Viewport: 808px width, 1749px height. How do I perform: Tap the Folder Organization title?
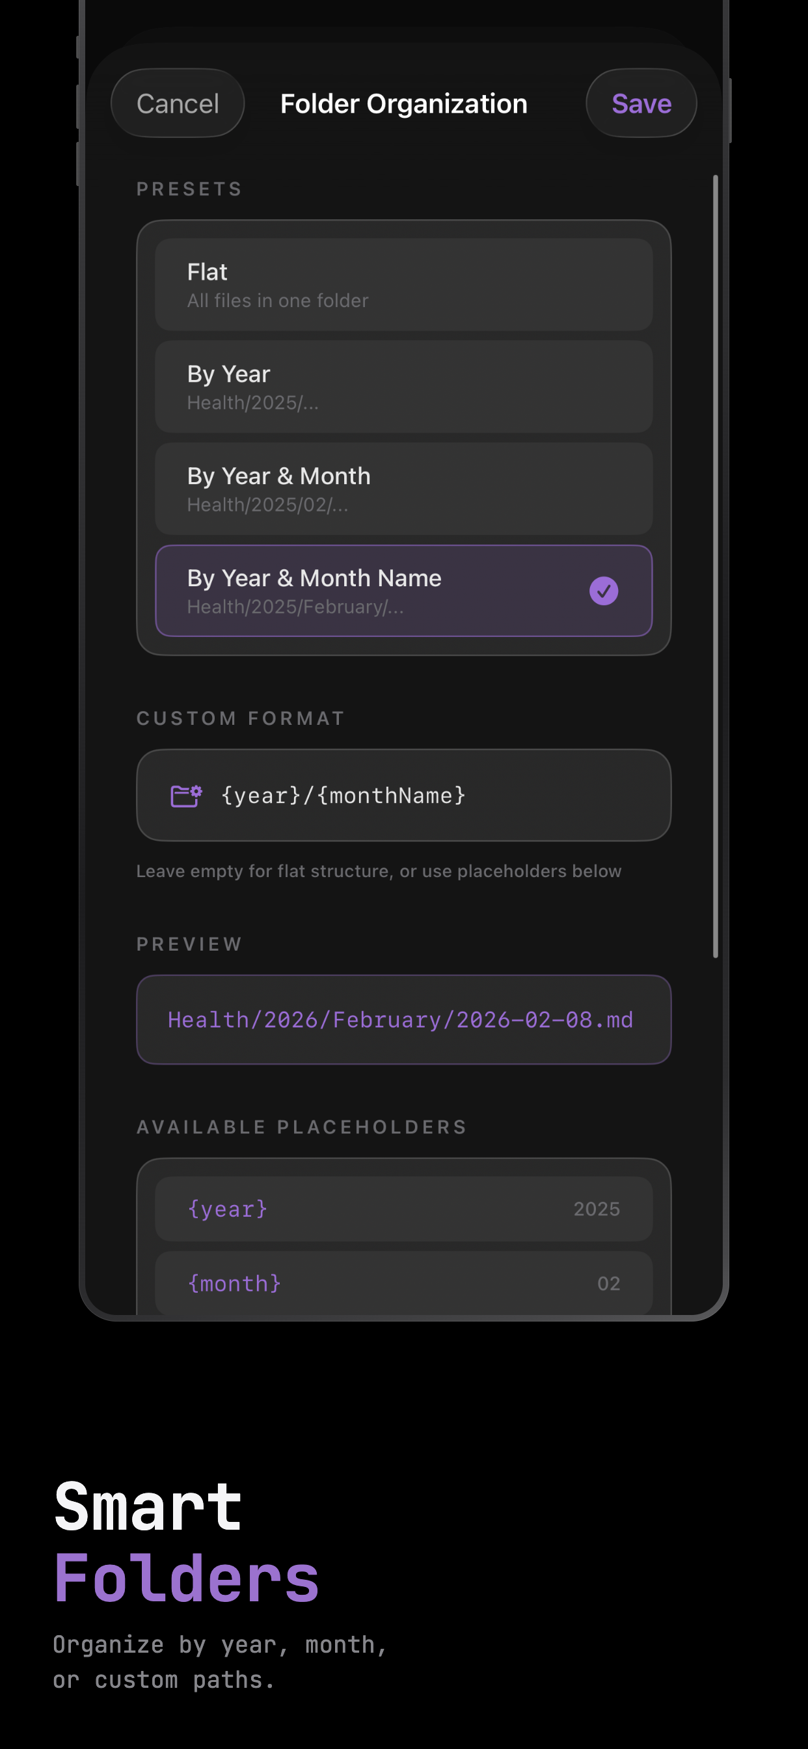tap(403, 103)
